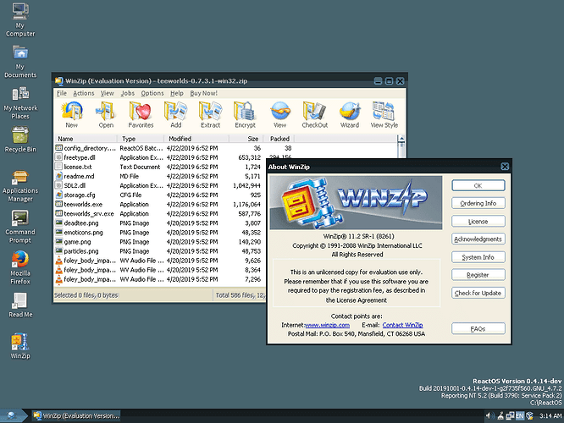The width and height of the screenshot is (564, 423).
Task: Click the Buy Now! menu item
Action: [203, 93]
